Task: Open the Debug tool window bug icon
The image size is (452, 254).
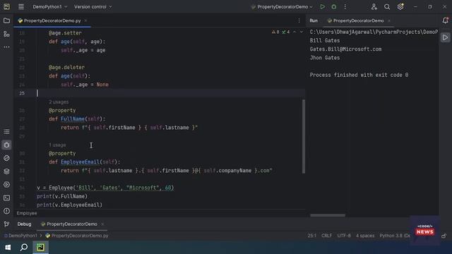Action: 6,145
